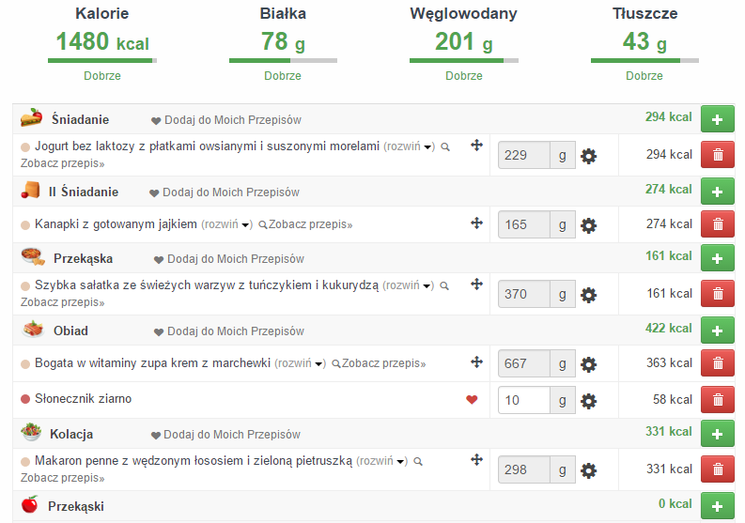Click magnifier icon next to Jogurt recipe
The height and width of the screenshot is (523, 745).
coord(445,147)
